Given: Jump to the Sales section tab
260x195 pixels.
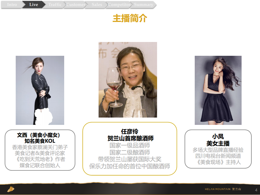Looking at the screenshot, I should tap(97, 5).
